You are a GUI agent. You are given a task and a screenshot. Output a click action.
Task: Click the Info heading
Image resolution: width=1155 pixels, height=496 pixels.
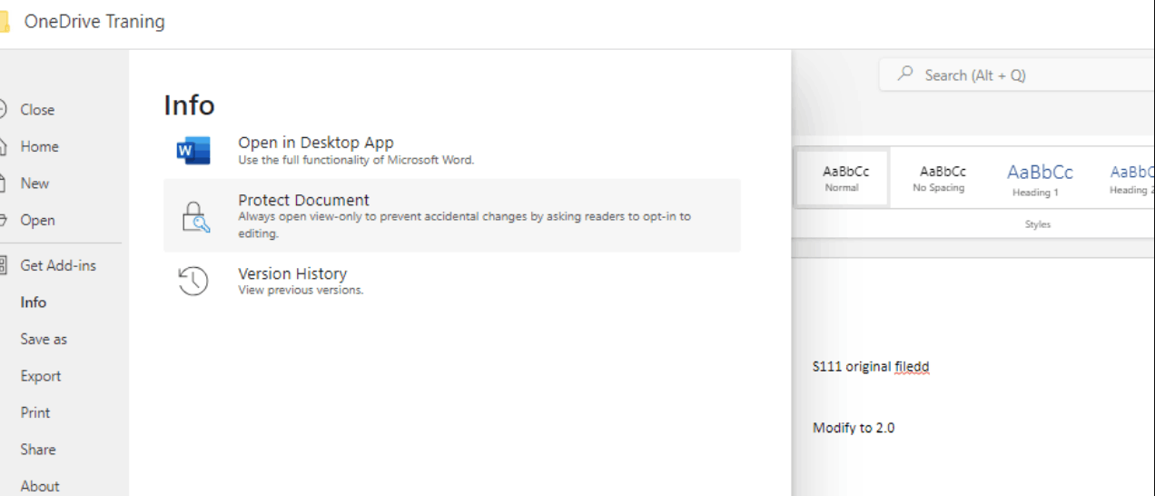point(189,105)
